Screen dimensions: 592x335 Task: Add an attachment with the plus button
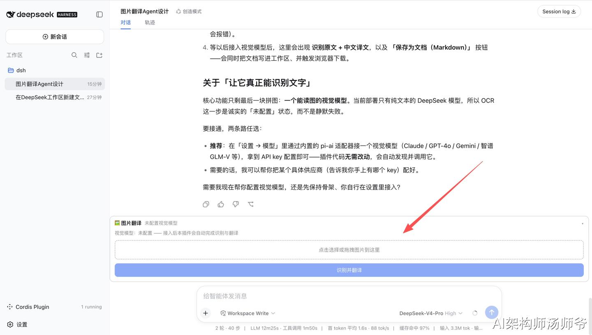(x=206, y=313)
